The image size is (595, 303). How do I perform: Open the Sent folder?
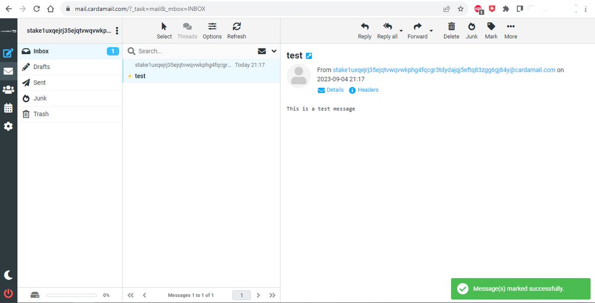pyautogui.click(x=70, y=83)
